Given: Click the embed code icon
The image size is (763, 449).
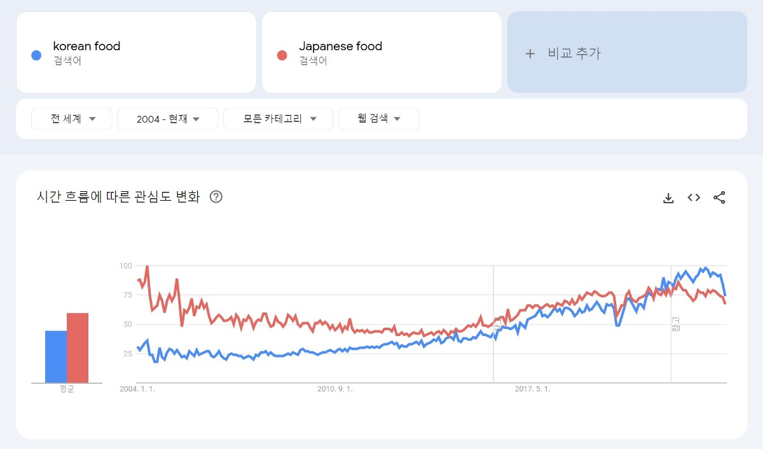Looking at the screenshot, I should pyautogui.click(x=694, y=198).
